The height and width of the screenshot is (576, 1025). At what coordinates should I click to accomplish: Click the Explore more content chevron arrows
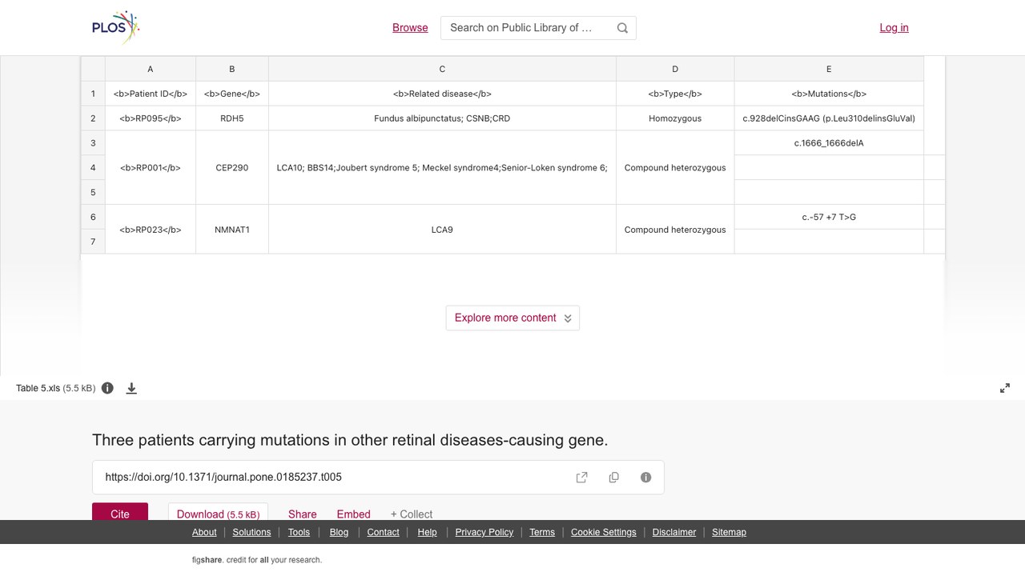(568, 318)
